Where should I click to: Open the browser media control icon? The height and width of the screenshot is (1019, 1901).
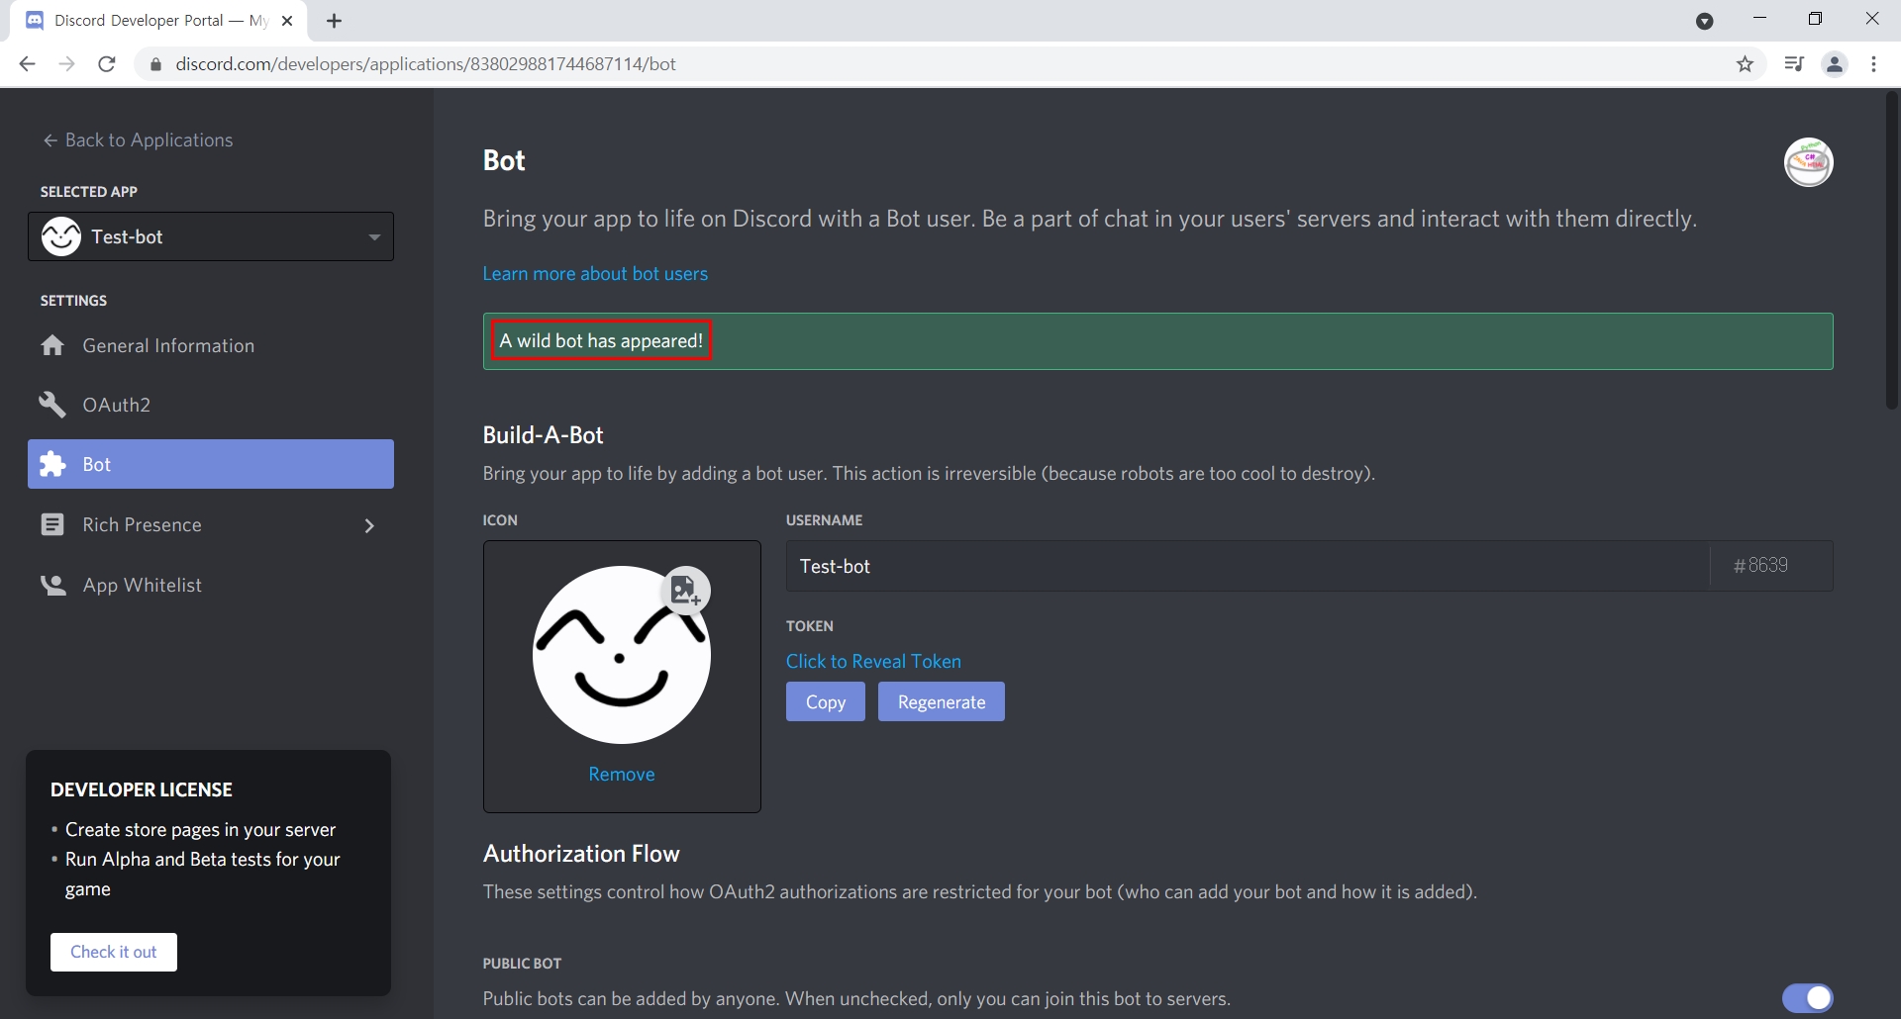pyautogui.click(x=1793, y=64)
